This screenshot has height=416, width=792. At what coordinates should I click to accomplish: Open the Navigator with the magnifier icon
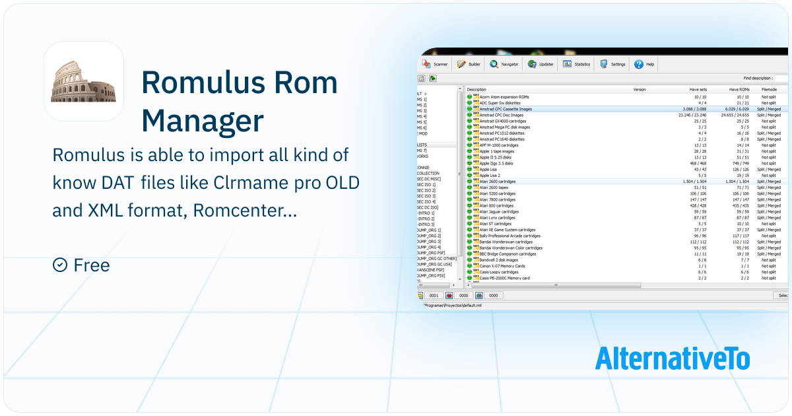coord(505,64)
